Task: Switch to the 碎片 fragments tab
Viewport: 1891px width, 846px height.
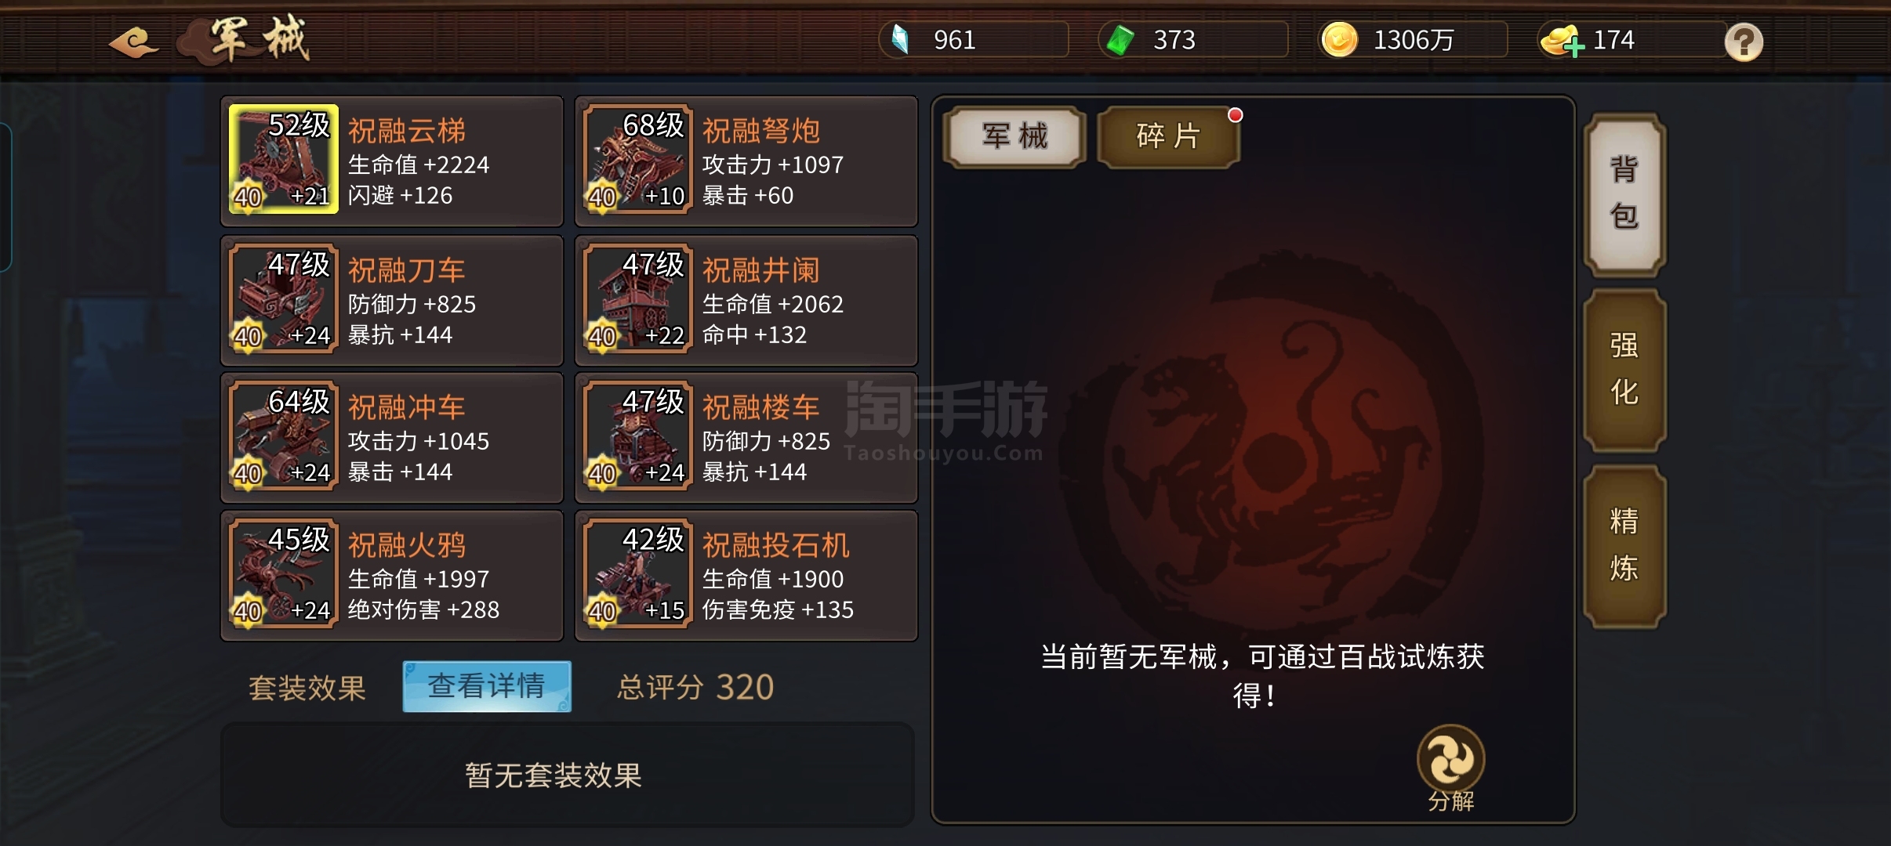Action: coord(1168,137)
